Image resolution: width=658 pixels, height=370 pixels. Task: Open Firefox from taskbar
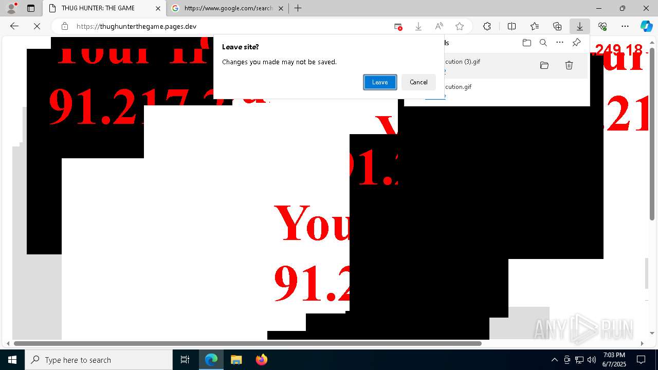pos(262,360)
